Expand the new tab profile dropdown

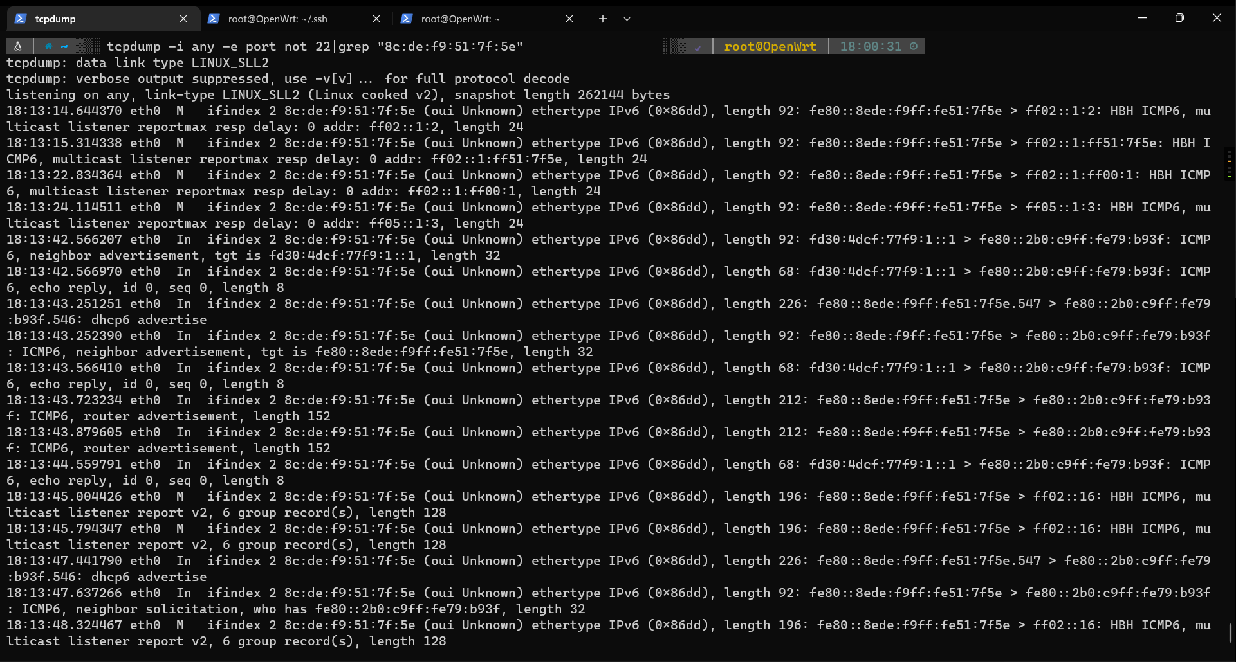coord(627,19)
